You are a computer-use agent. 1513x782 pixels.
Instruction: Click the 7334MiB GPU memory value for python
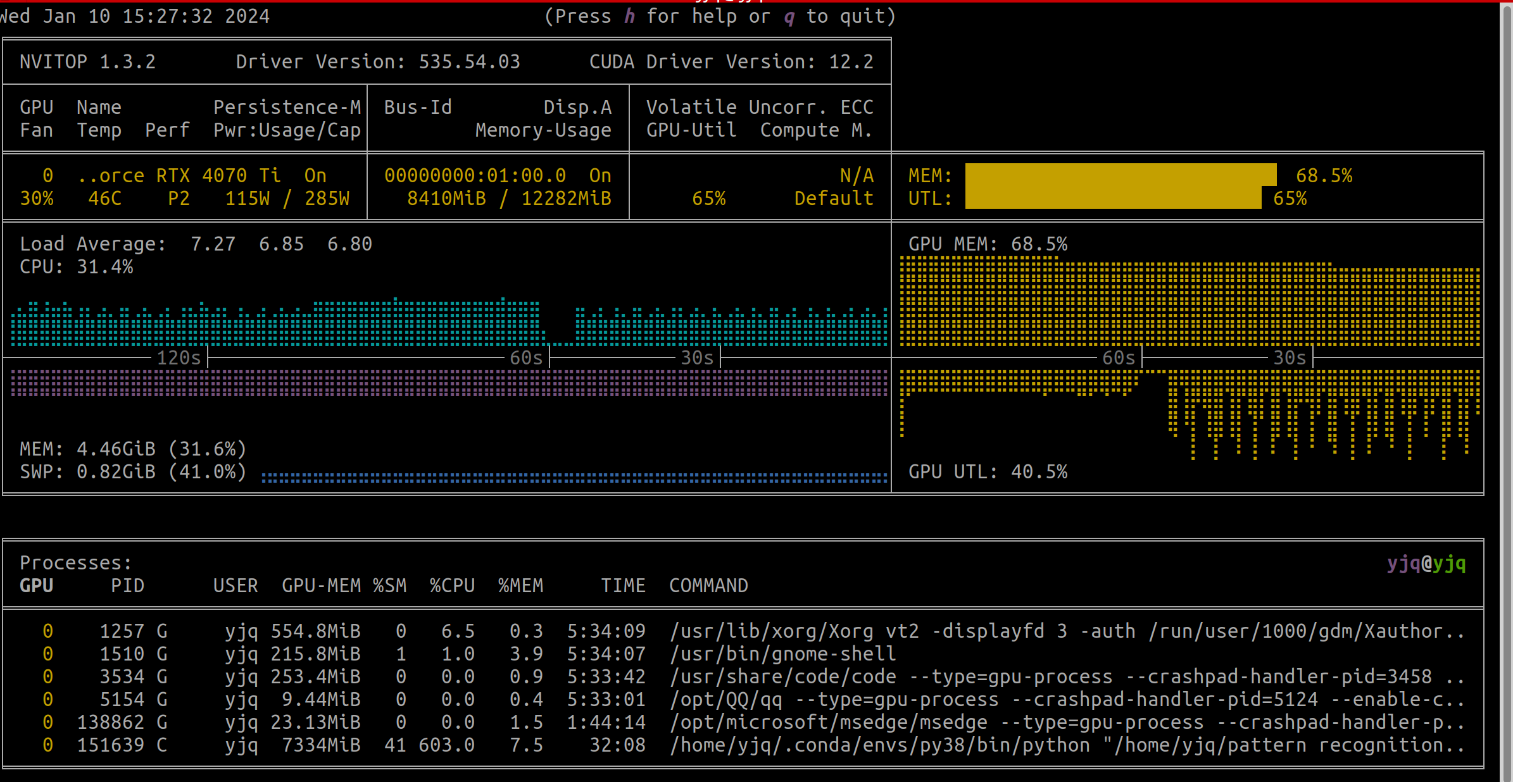click(x=321, y=745)
